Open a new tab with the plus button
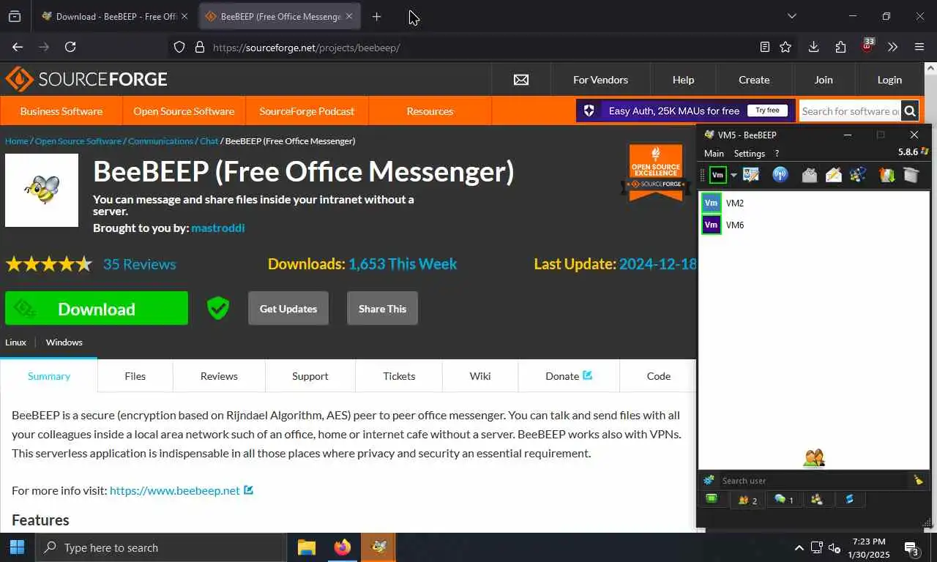937x562 pixels. coord(376,16)
